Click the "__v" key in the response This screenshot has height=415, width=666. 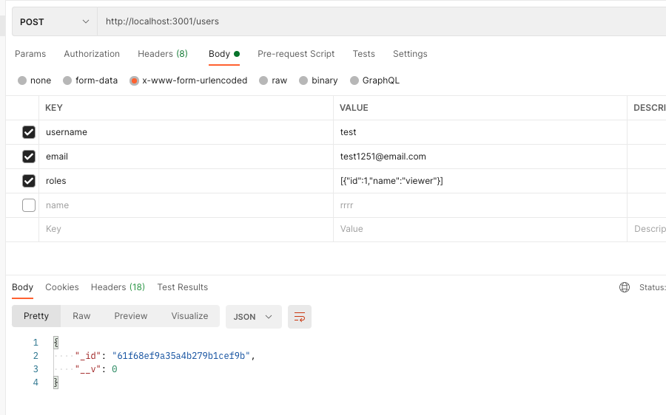(x=88, y=370)
